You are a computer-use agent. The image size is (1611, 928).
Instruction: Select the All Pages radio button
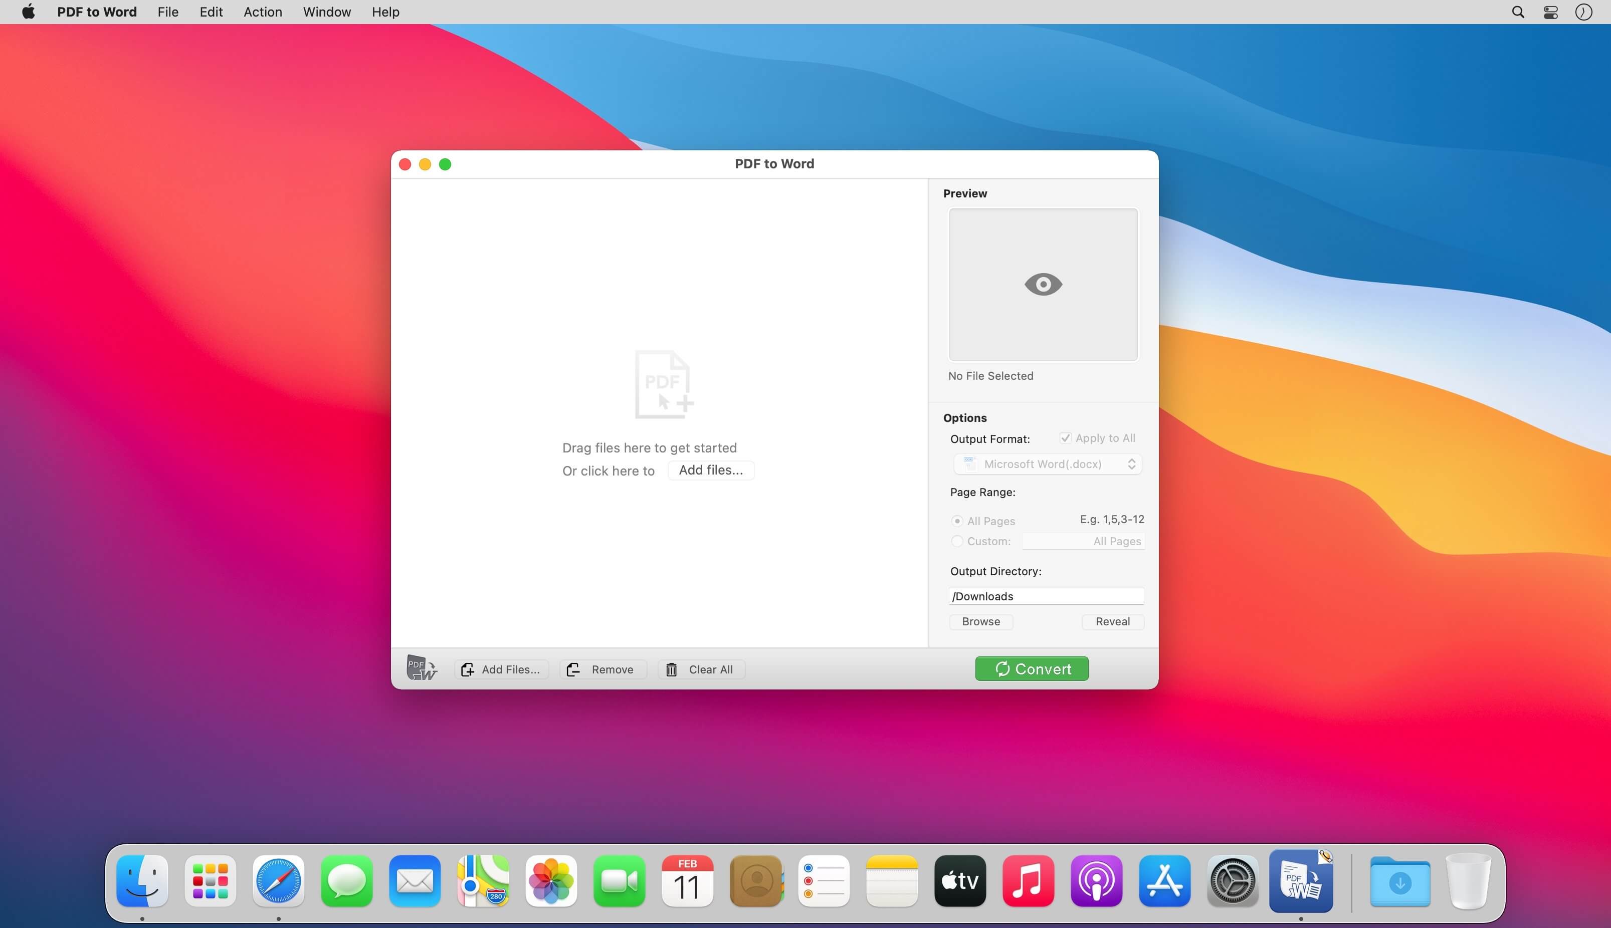(x=957, y=521)
